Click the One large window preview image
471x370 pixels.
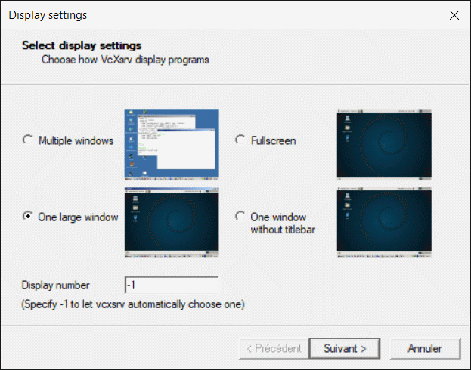(x=172, y=222)
